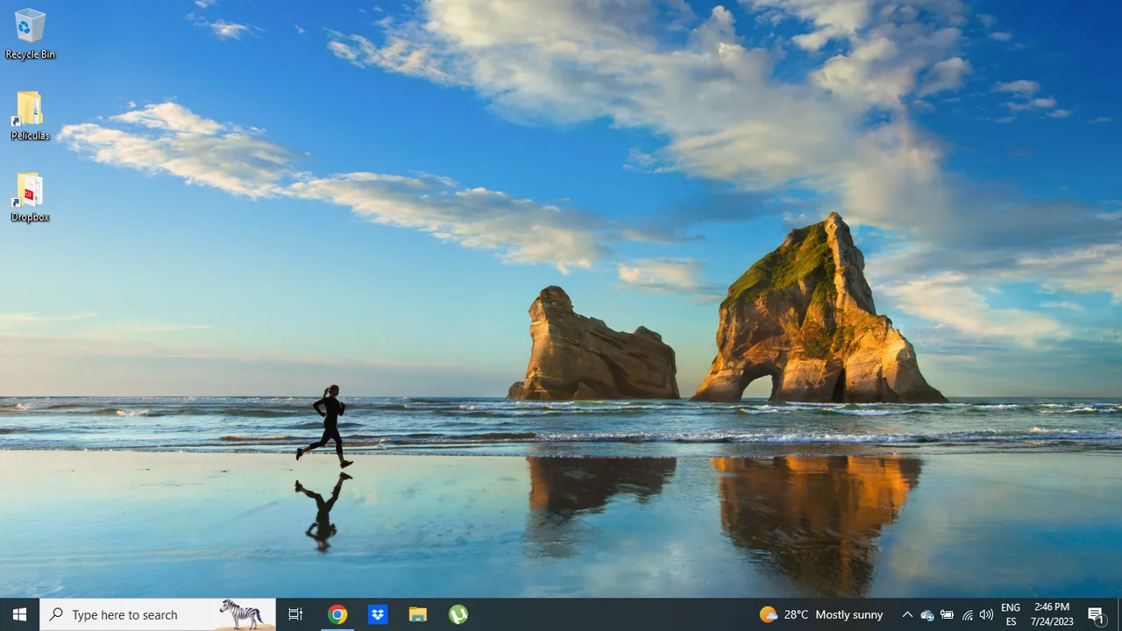
Task: Open the Action Center notifications icon
Action: tap(1097, 614)
